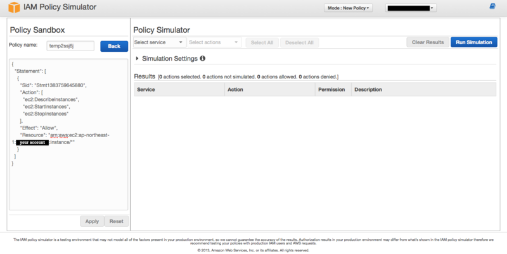Screen dimensions: 507x254
Task: Click the Apply button
Action: pyautogui.click(x=92, y=221)
